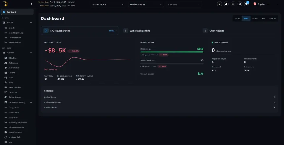Click the Platform grid icon
This screenshot has width=284, height=145.
(4, 53)
